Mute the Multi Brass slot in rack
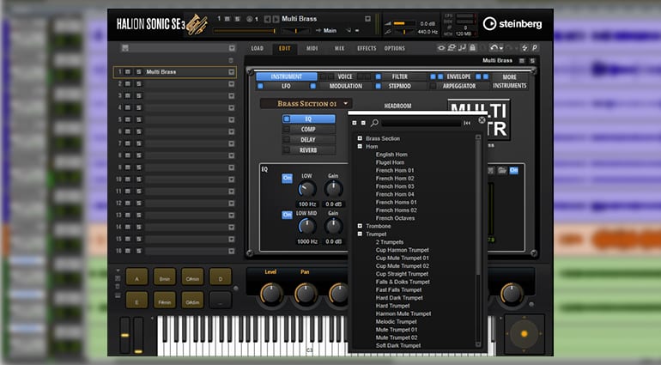The image size is (661, 365). [x=128, y=72]
